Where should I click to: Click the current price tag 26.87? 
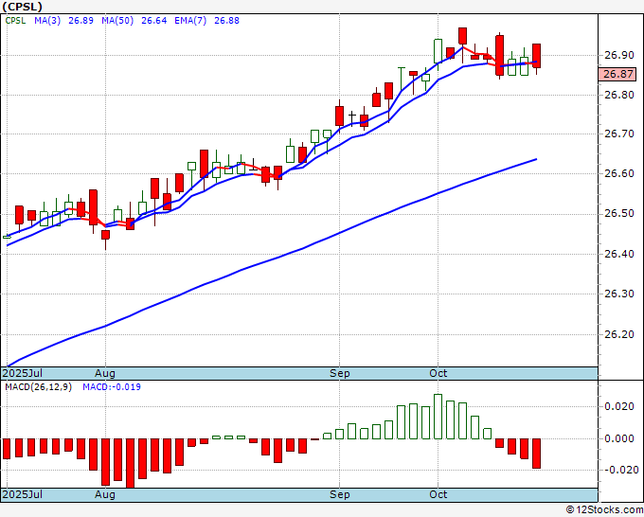618,74
